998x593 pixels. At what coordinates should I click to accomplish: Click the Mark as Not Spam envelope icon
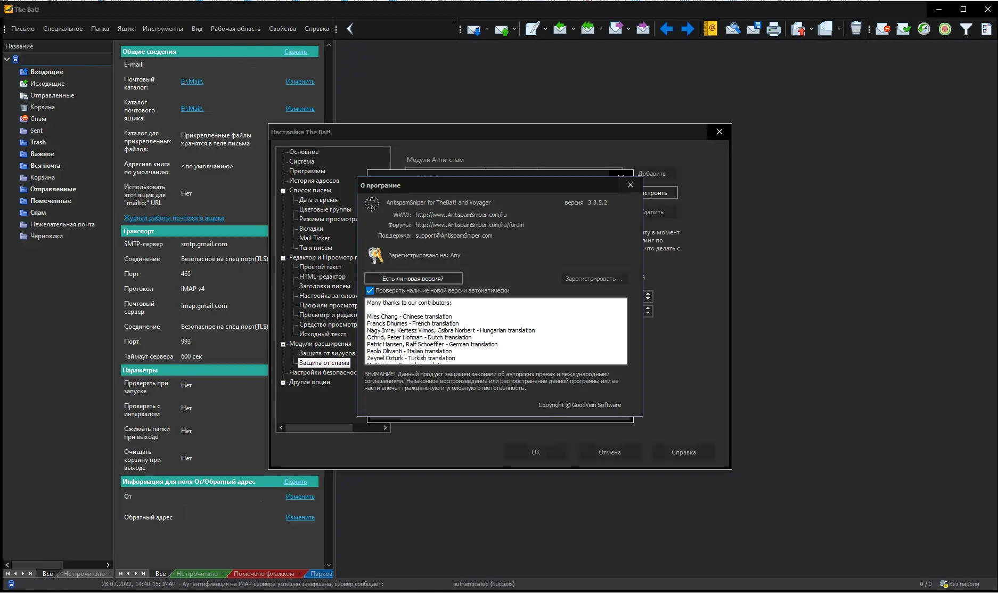pyautogui.click(x=903, y=29)
